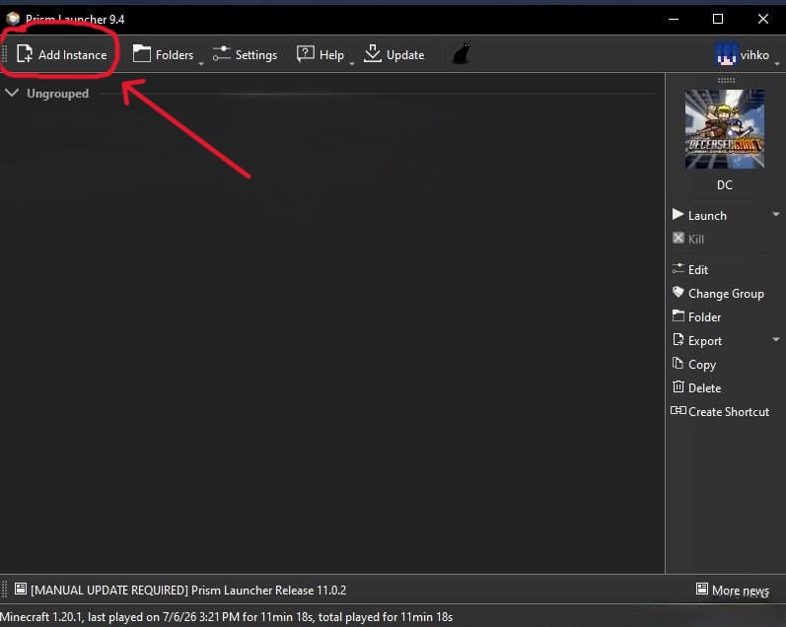786x627 pixels.
Task: Click the Folders toolbar folder icon
Action: click(x=141, y=53)
